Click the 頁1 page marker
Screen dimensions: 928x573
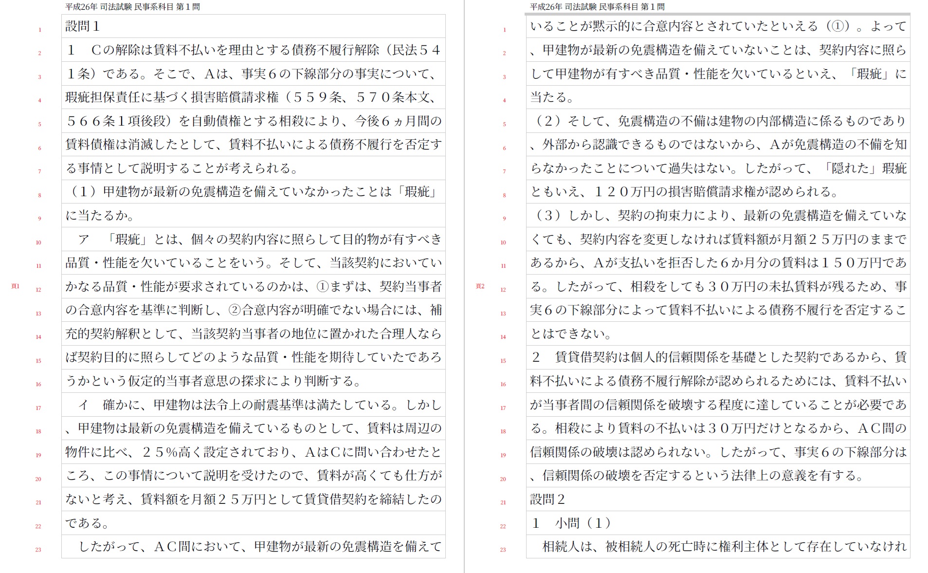point(16,286)
